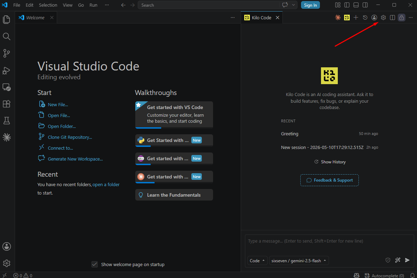This screenshot has width=417, height=278.
Task: Click Clone Git Repository... link
Action: pyautogui.click(x=70, y=137)
